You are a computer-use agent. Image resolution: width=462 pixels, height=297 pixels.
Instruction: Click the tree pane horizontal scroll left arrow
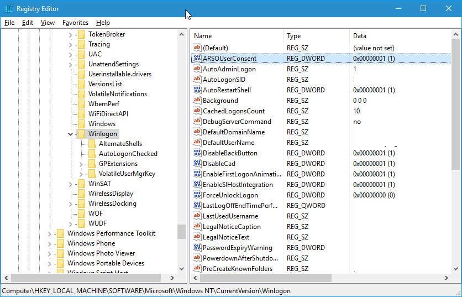point(6,278)
